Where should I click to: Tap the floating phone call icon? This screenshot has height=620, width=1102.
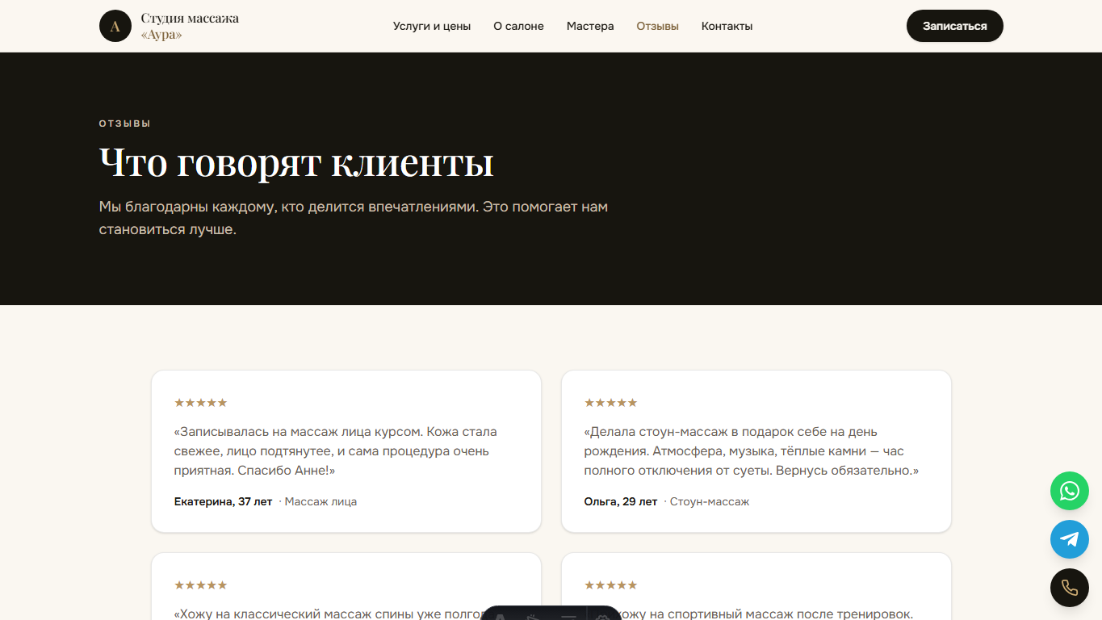coord(1070,588)
